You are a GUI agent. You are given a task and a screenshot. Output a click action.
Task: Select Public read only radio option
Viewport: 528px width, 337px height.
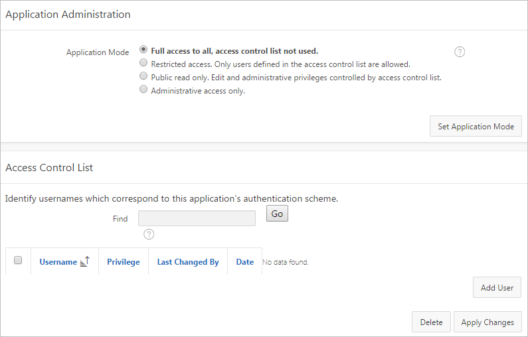coord(143,77)
